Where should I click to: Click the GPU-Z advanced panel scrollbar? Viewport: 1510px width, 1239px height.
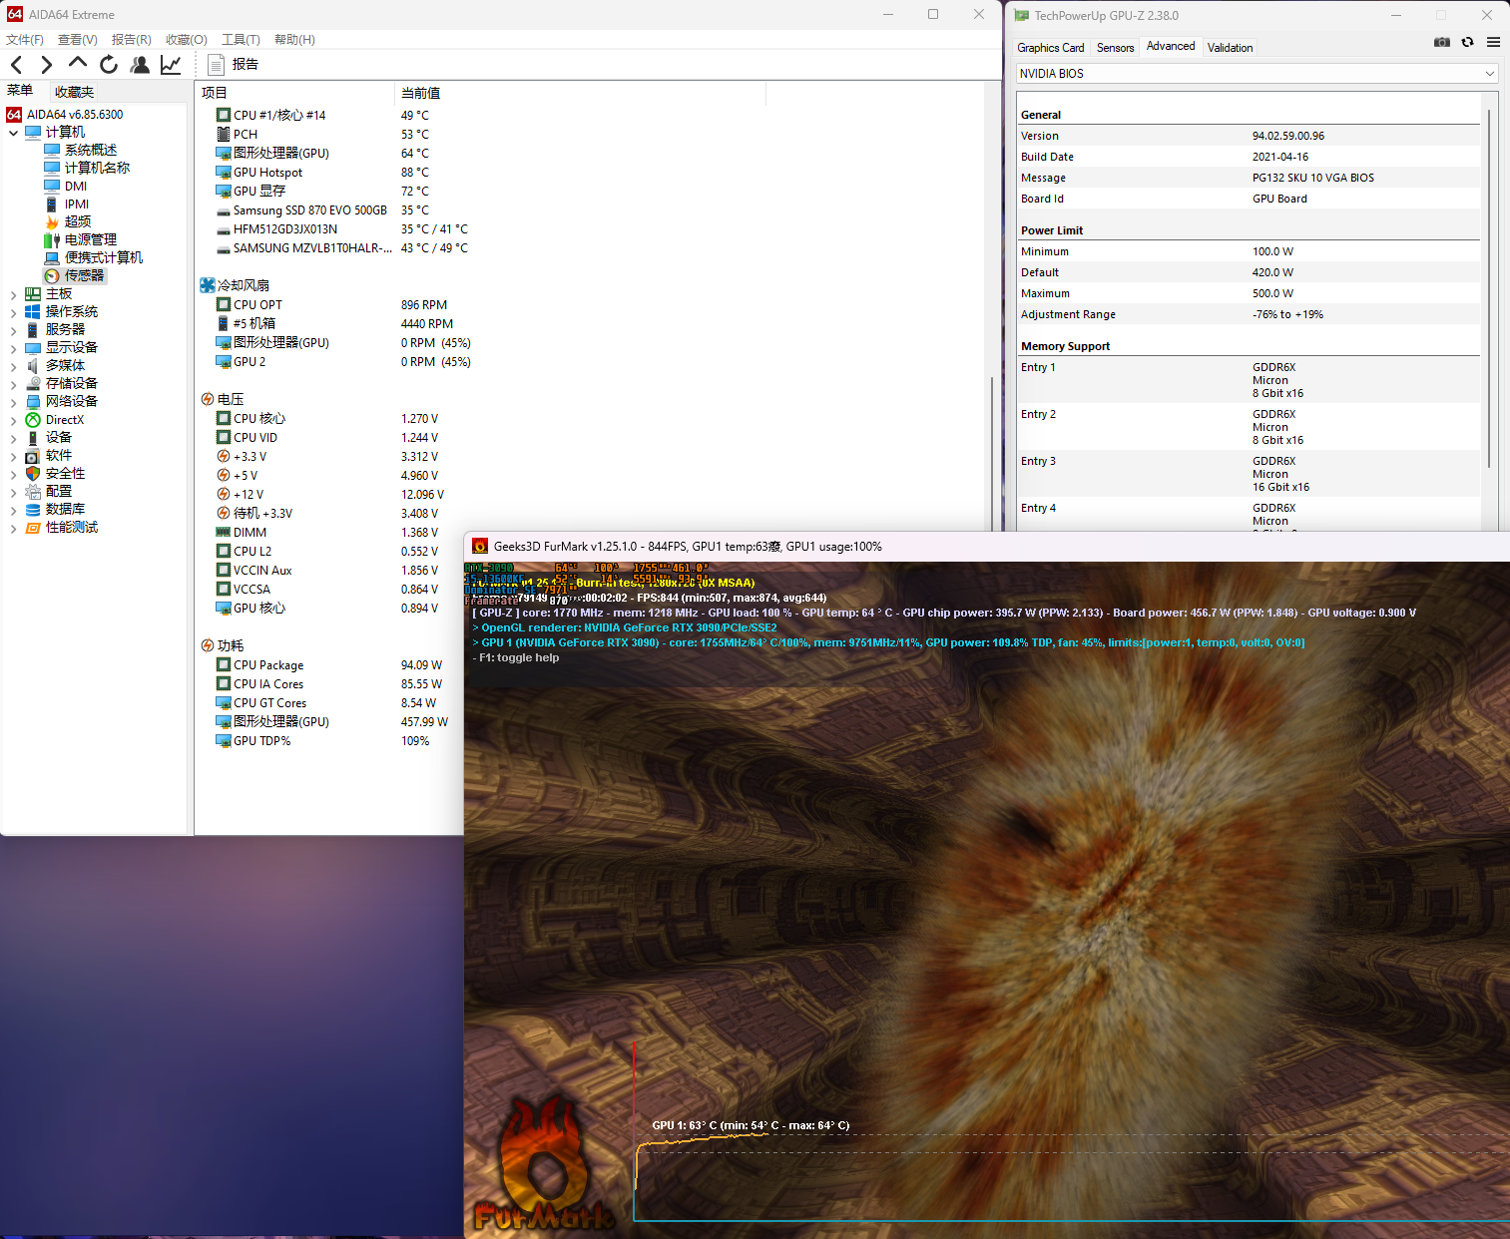pyautogui.click(x=1490, y=289)
